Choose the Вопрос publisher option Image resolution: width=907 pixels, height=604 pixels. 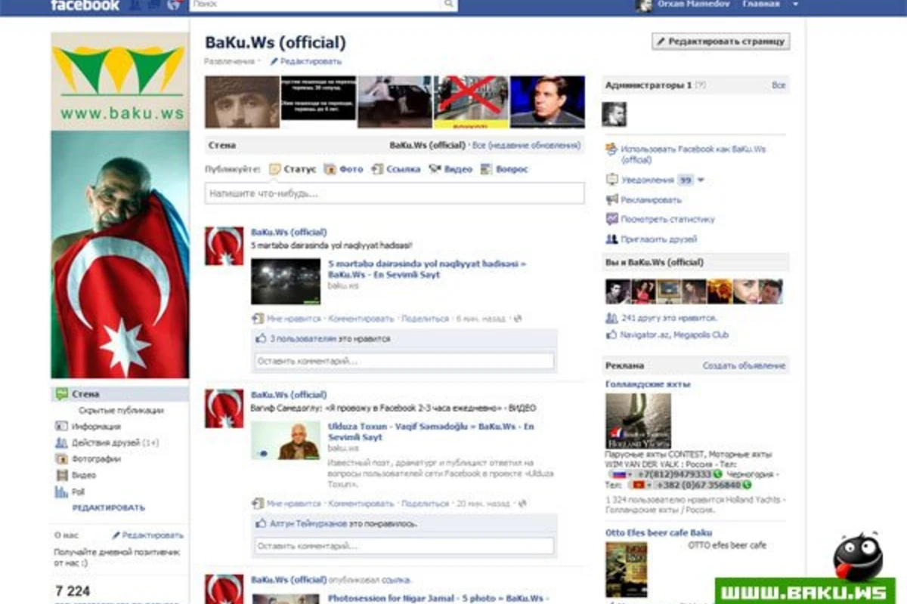click(504, 169)
